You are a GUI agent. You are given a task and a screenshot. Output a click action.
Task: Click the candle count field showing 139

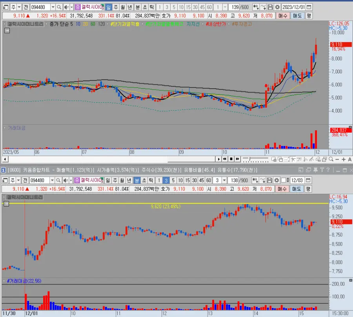click(235, 7)
